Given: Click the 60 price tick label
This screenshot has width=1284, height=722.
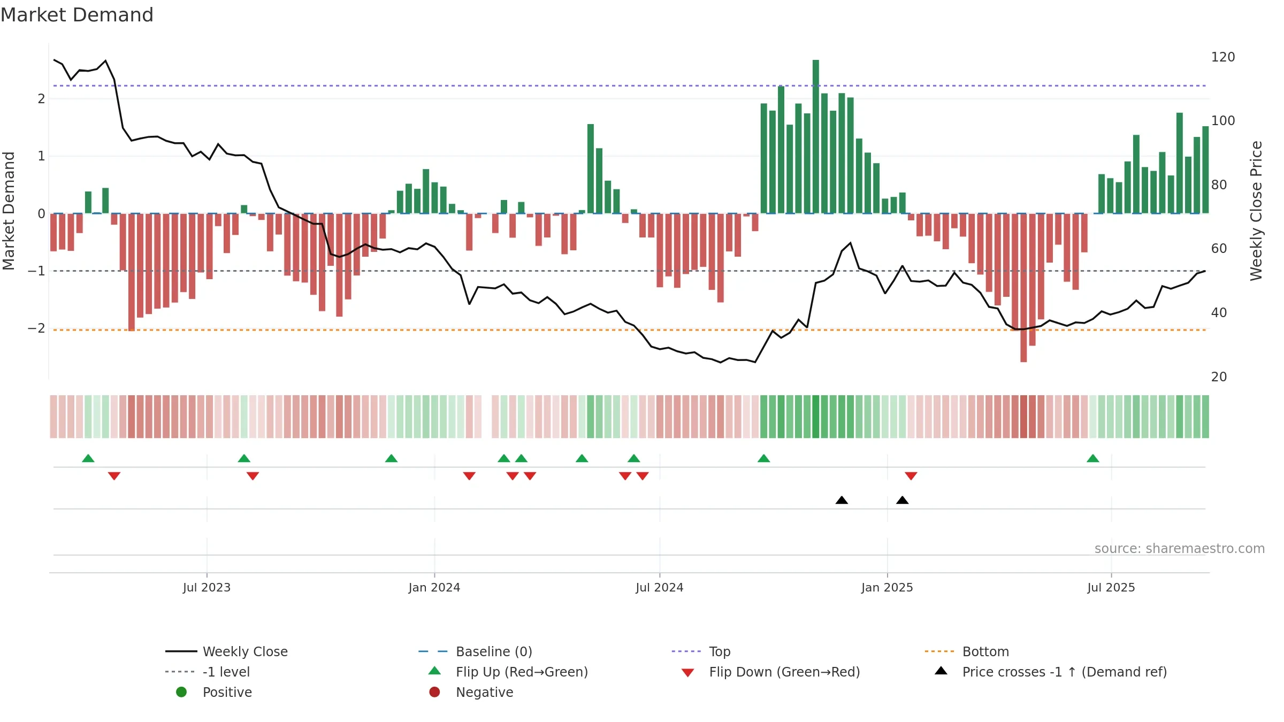Looking at the screenshot, I should point(1219,248).
